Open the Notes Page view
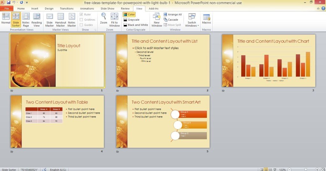326x171 pixels. click(x=26, y=20)
